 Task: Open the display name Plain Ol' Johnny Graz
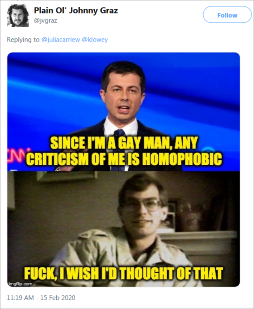(x=76, y=10)
